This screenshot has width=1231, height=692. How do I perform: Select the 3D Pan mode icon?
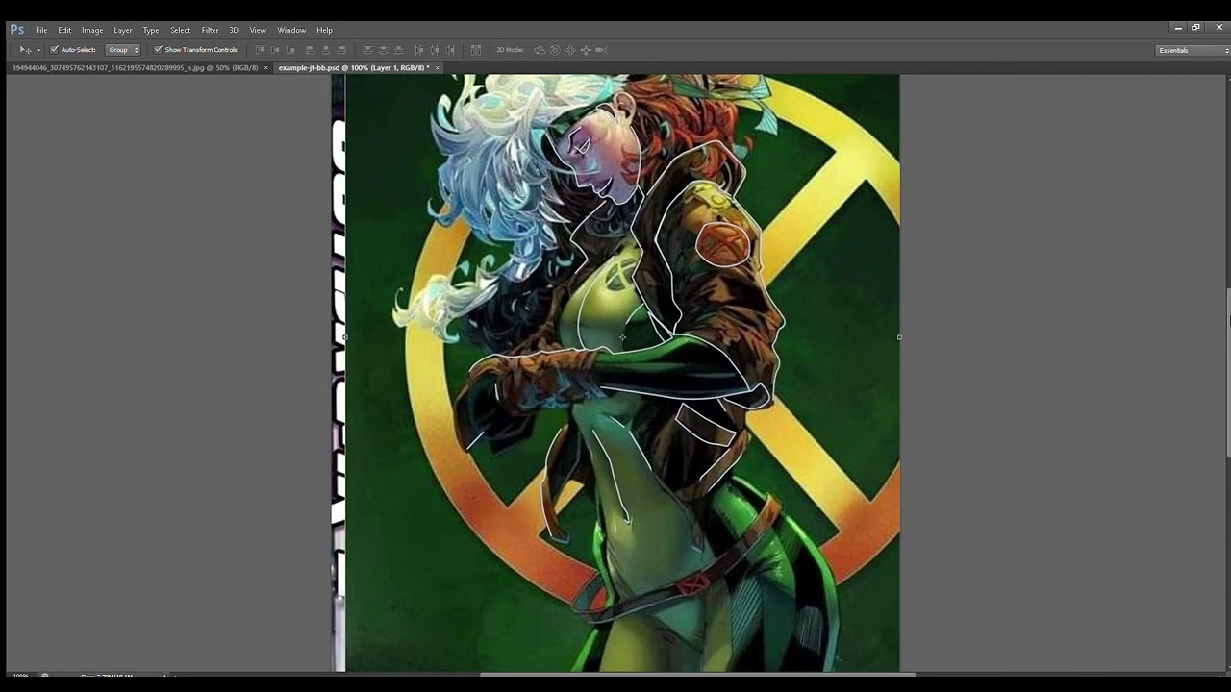(x=570, y=49)
